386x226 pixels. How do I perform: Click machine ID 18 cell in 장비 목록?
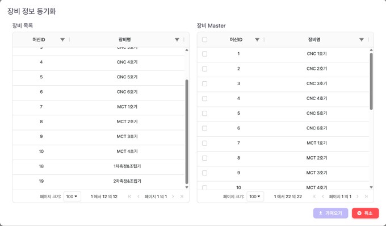pyautogui.click(x=41, y=166)
